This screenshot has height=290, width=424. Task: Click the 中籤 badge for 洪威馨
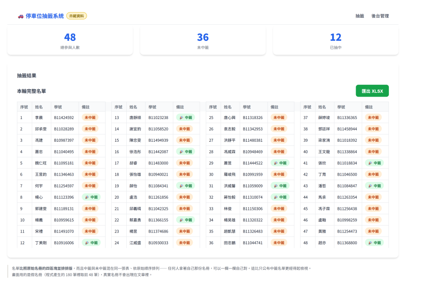[280, 186]
